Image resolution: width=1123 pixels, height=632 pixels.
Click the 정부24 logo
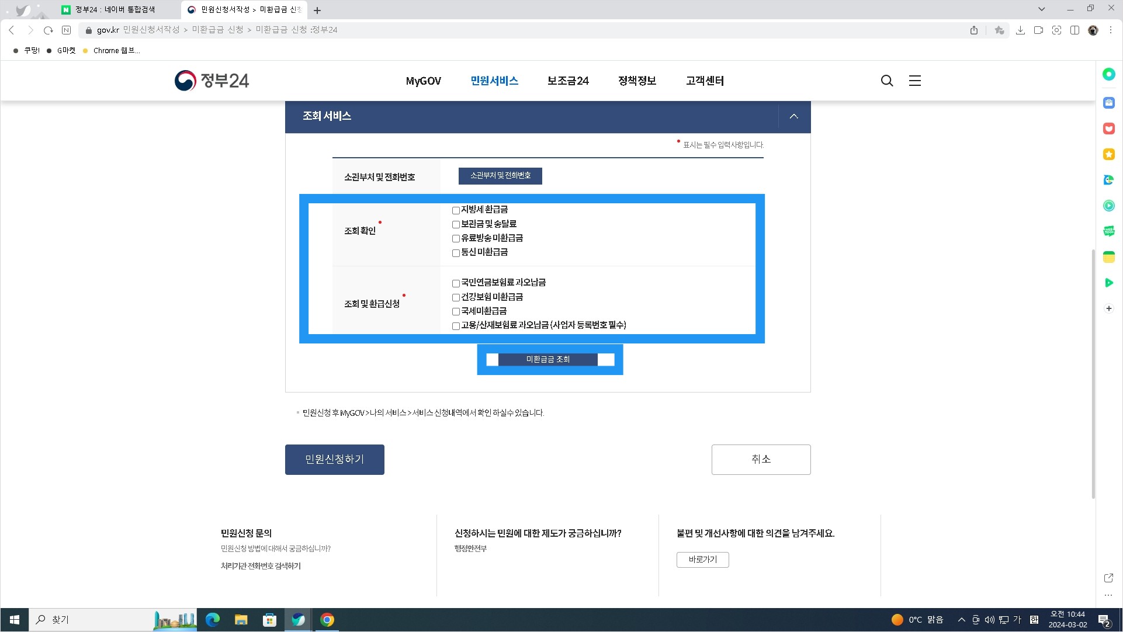(212, 81)
